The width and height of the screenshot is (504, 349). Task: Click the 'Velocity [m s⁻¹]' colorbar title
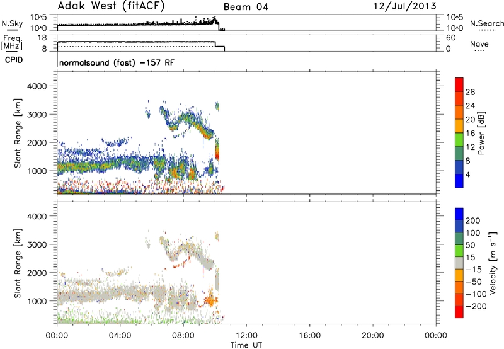point(493,263)
